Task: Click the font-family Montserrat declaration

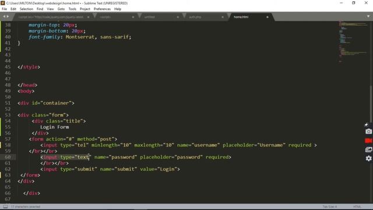Action: tap(80, 37)
